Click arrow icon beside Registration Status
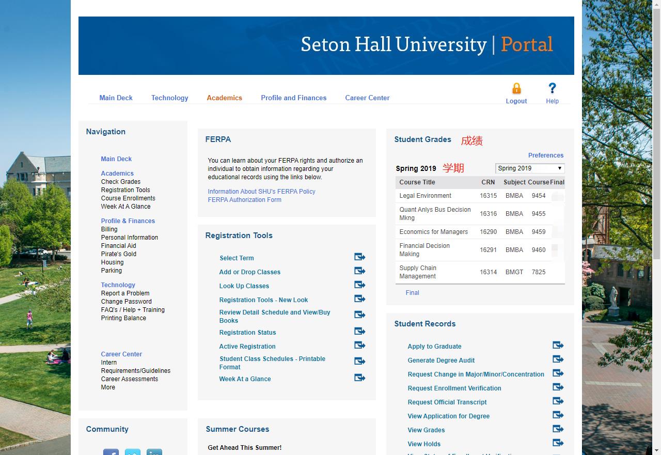Viewport: 661px width, 455px height. tap(360, 331)
